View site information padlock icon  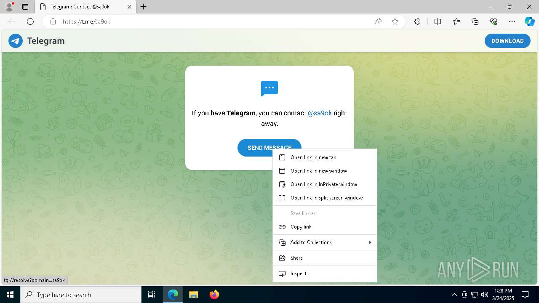click(53, 21)
